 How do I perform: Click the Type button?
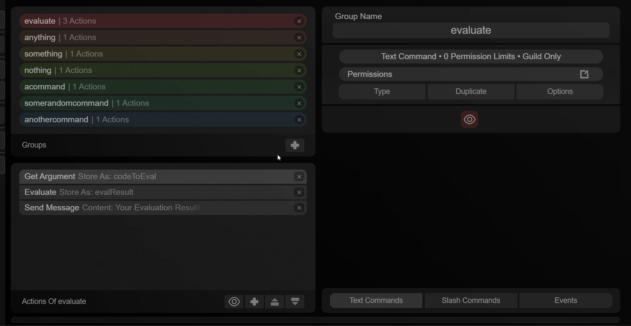coord(382,92)
